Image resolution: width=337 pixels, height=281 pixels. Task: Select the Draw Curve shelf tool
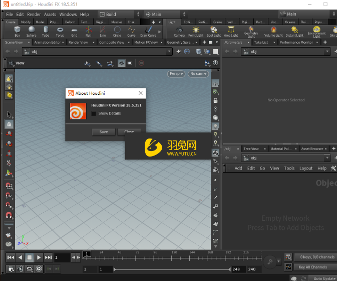[x=148, y=32]
